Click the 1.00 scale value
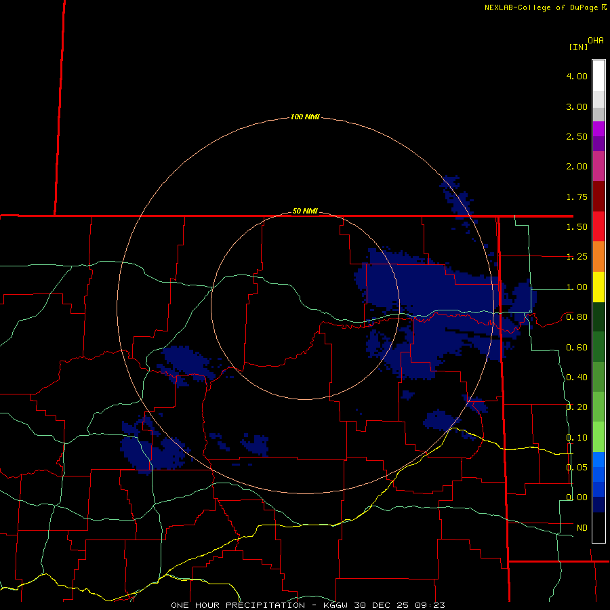Viewport: 610px width, 610px height. [x=577, y=287]
